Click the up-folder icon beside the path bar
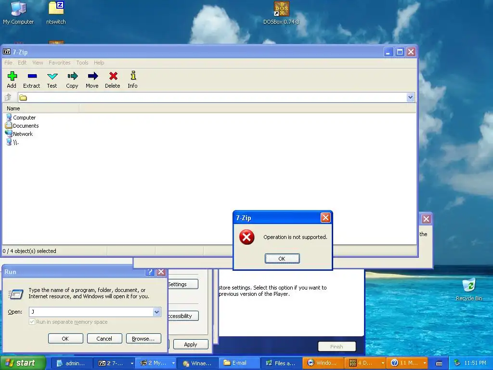Image resolution: width=493 pixels, height=370 pixels. click(x=8, y=97)
